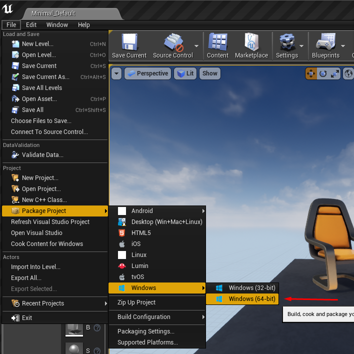Click the Save Current toolbar floppy icon
Screen dimensions: 354x354
coord(129,42)
